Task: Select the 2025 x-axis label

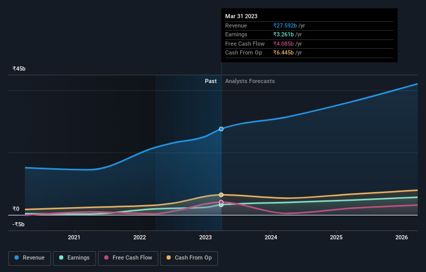Action: pos(336,237)
